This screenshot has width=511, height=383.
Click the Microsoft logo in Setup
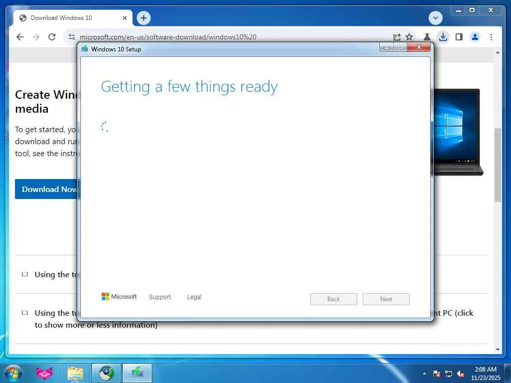point(119,296)
